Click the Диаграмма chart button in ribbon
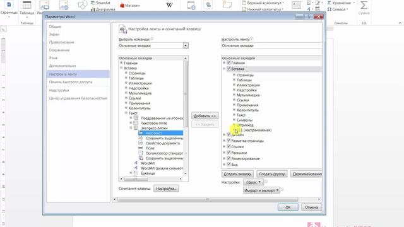 coord(103,9)
